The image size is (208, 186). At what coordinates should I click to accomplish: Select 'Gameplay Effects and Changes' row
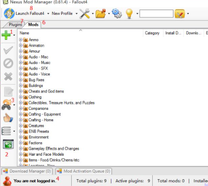(x=54, y=149)
